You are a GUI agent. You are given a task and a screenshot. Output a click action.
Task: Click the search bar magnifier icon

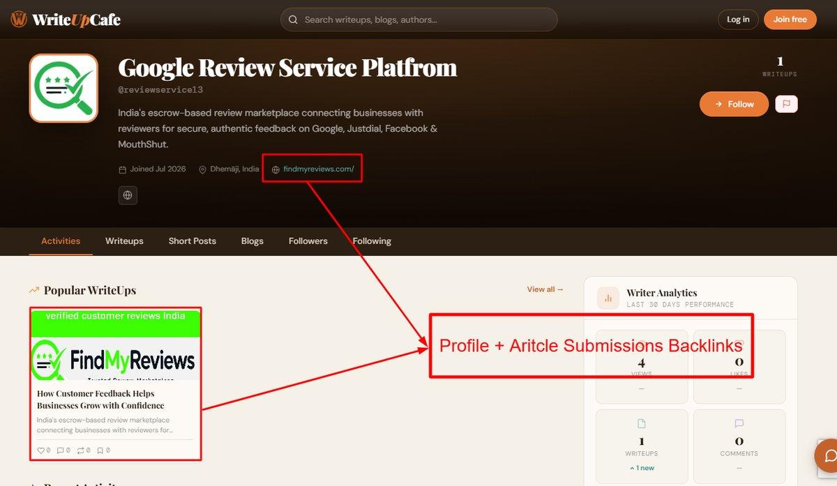click(x=293, y=20)
